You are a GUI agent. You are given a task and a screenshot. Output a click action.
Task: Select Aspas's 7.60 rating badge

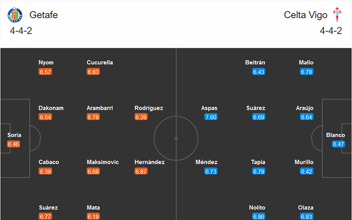coord(211,117)
